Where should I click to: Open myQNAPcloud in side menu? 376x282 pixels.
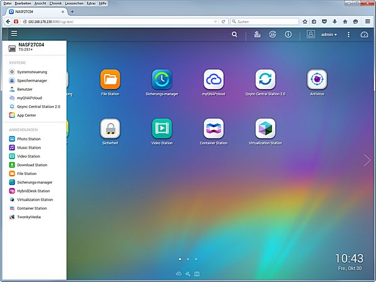[26, 98]
